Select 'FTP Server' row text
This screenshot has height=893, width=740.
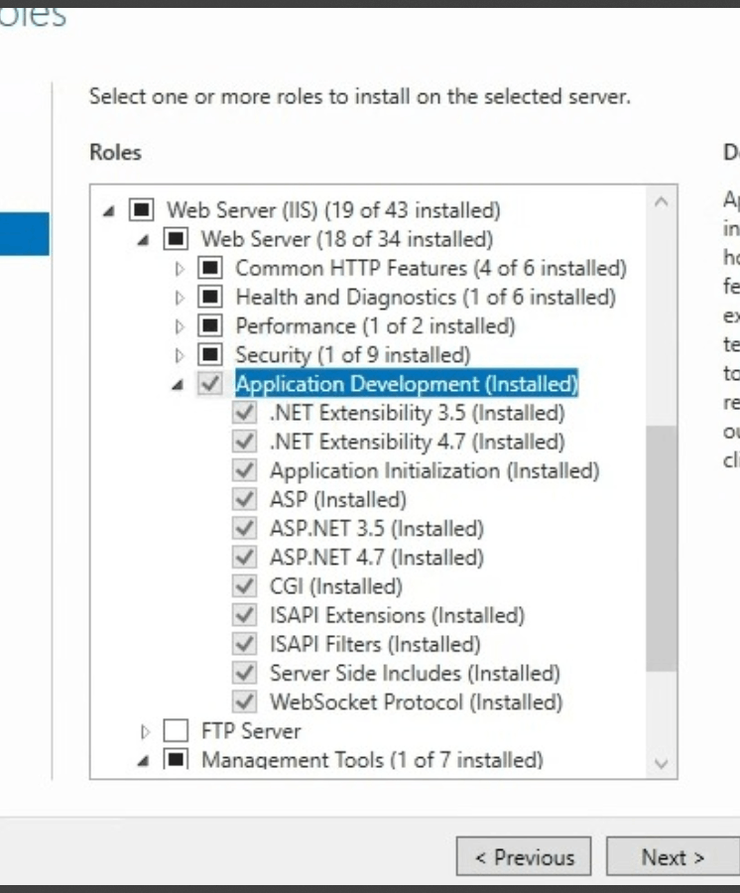(251, 731)
